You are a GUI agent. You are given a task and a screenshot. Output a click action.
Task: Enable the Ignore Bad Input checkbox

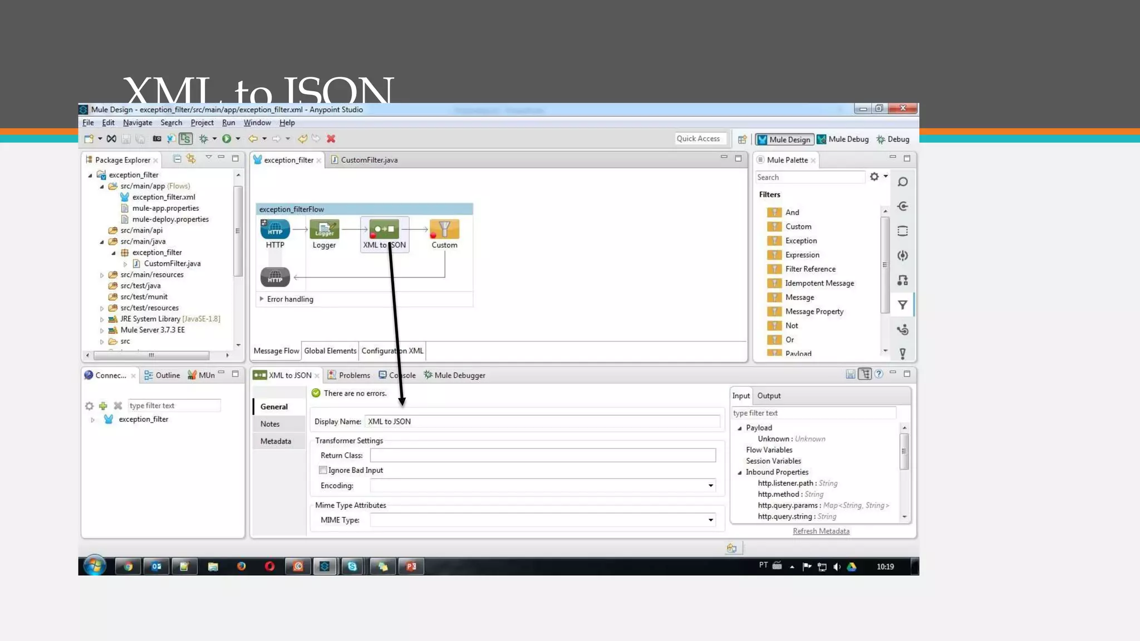[x=323, y=470]
